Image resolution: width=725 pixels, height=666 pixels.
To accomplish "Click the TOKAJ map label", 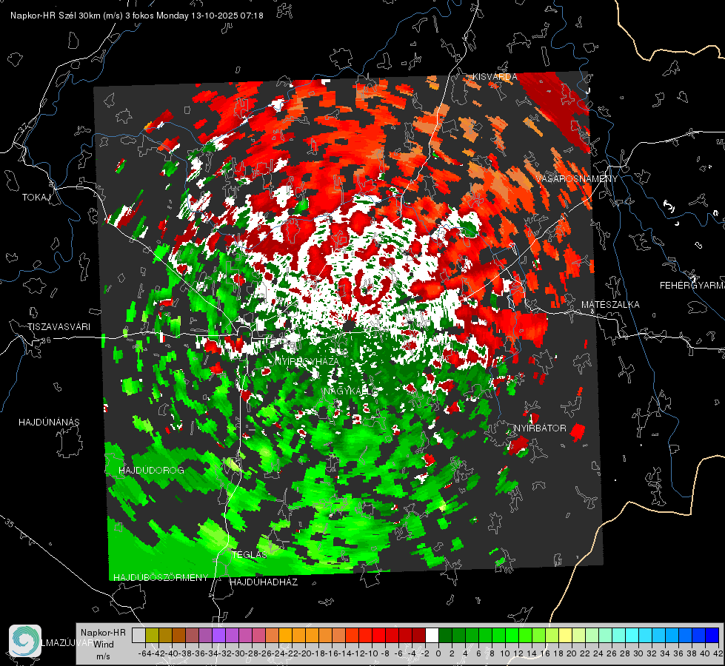I will click(x=36, y=198).
